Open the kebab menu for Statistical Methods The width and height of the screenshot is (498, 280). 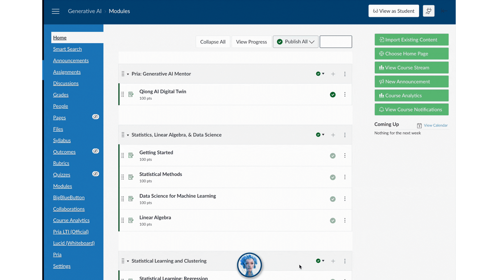(x=345, y=177)
